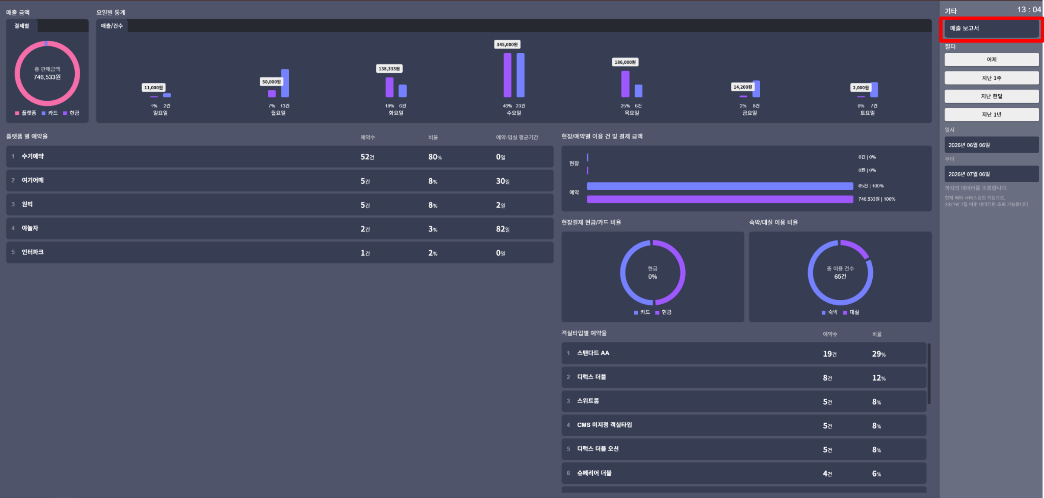Select the 야놀자 platform row
Image resolution: width=1044 pixels, height=498 pixels.
(x=280, y=228)
